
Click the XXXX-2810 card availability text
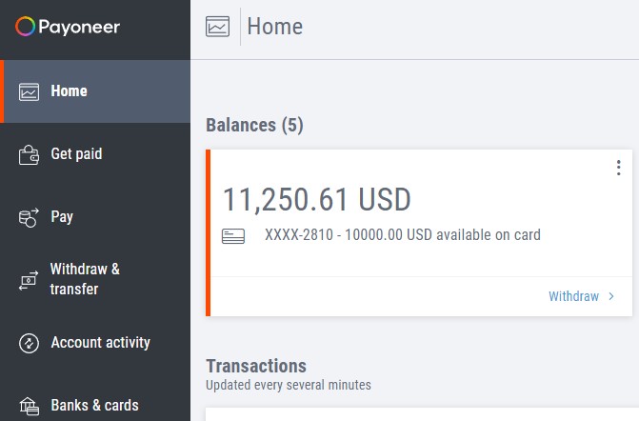click(x=403, y=235)
